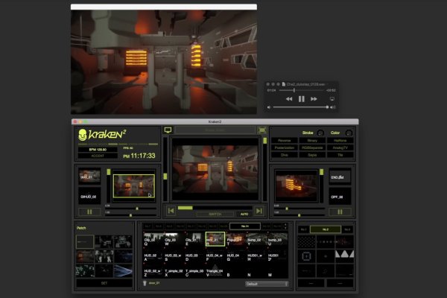Click the skip-to-next transport button
The width and height of the screenshot is (447, 298).
click(259, 211)
